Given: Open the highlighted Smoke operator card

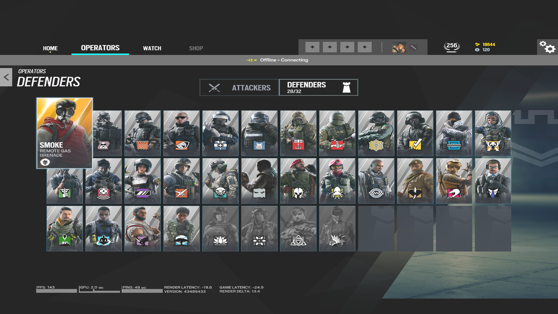Looking at the screenshot, I should click(x=65, y=133).
